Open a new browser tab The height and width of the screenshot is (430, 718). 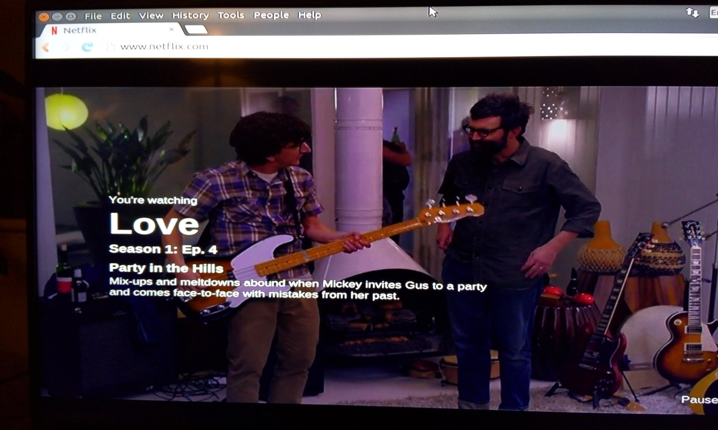(x=196, y=29)
